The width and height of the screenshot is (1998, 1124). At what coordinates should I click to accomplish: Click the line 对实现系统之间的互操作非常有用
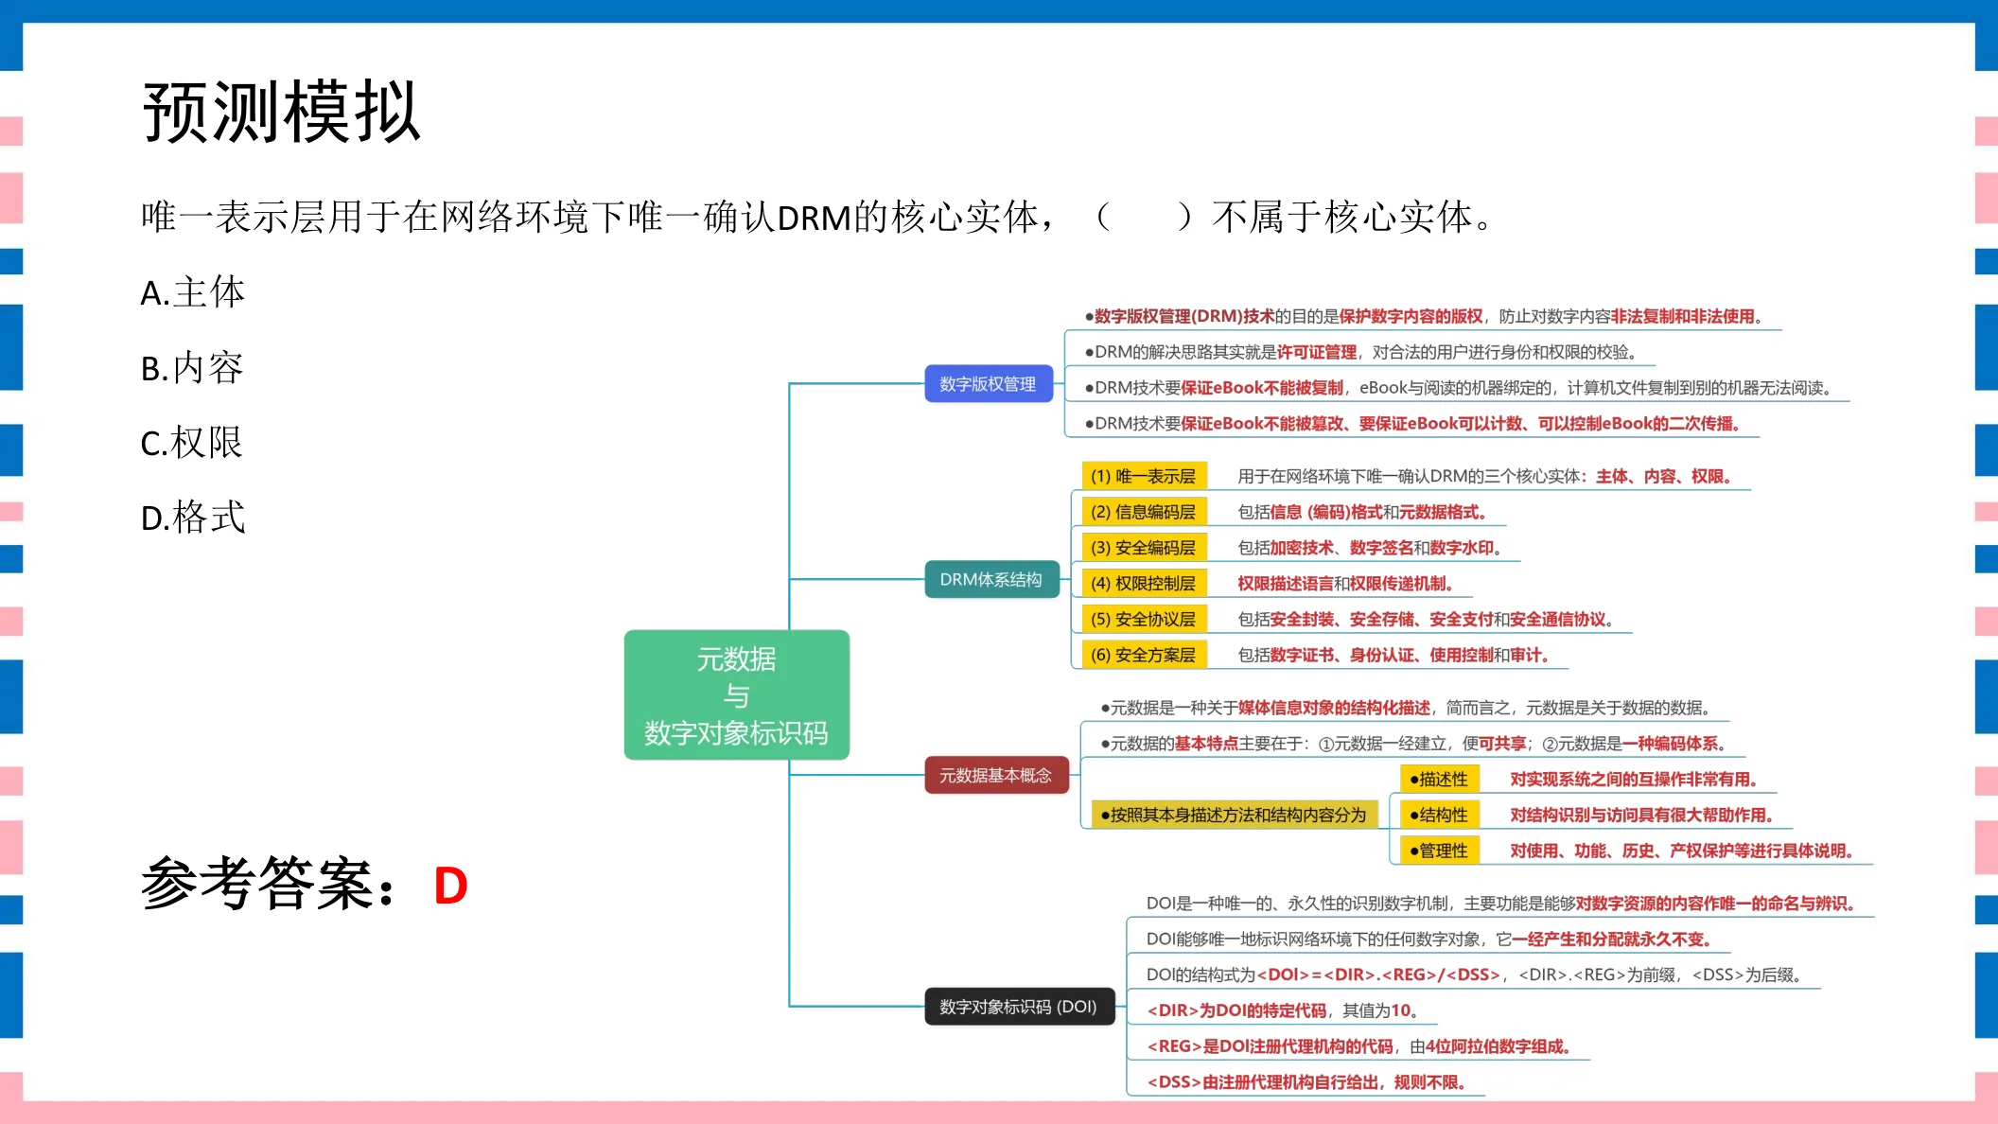[1634, 779]
